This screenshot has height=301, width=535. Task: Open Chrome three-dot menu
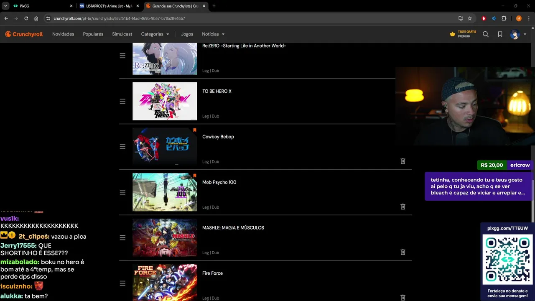(529, 18)
